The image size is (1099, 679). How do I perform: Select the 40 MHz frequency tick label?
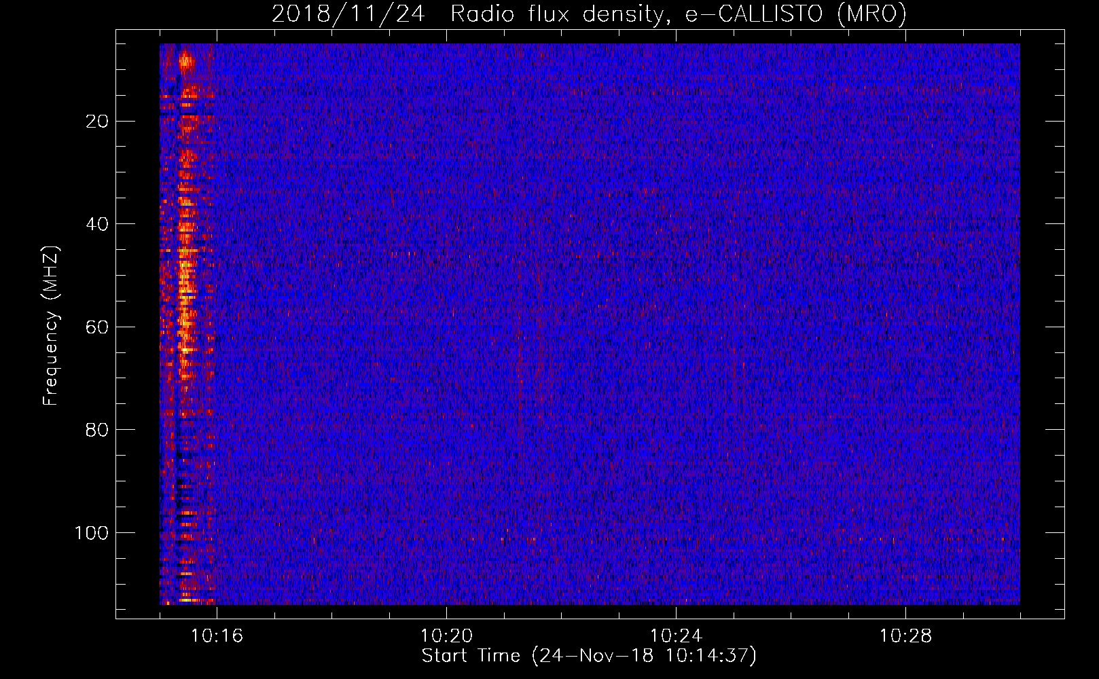[98, 224]
